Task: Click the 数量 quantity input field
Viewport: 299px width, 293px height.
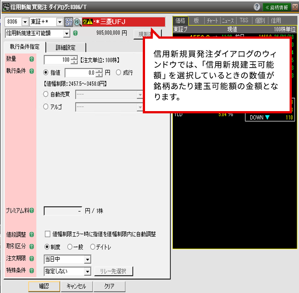Action: (x=57, y=60)
